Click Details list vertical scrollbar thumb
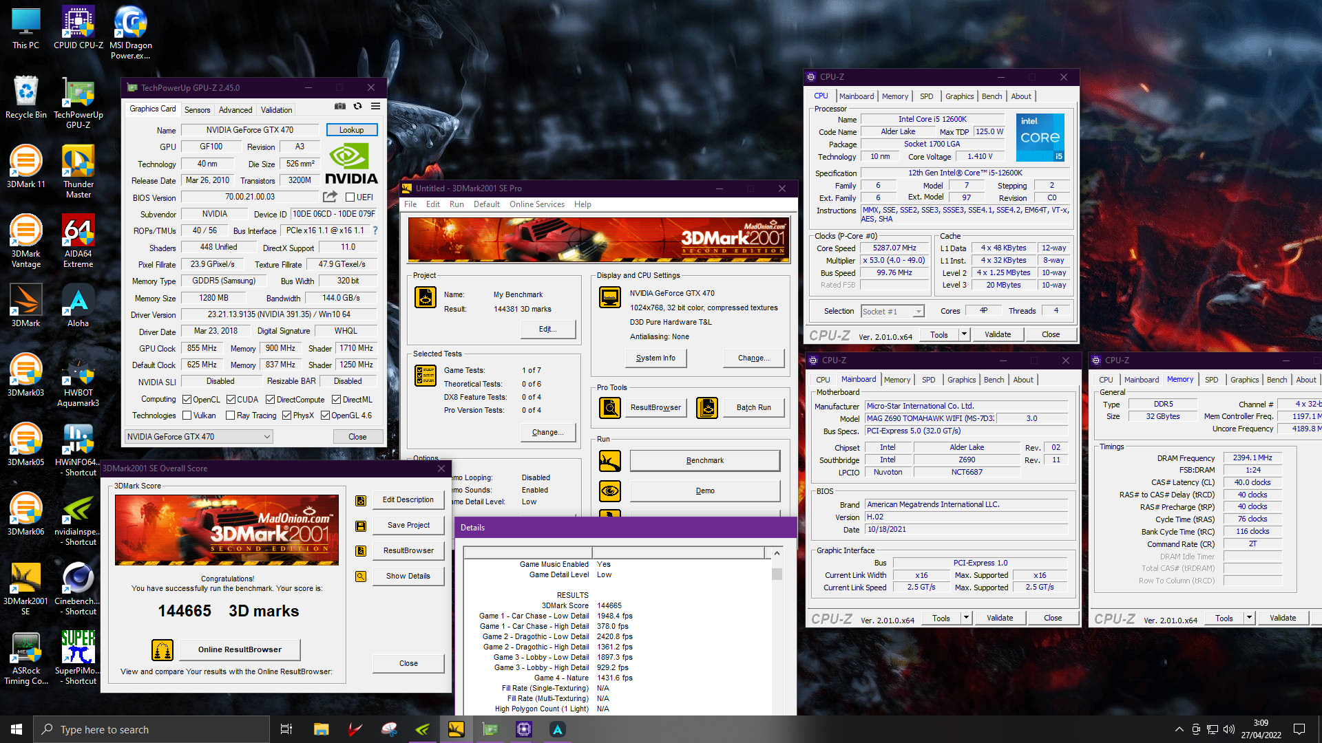Screen dimensions: 1322x743 coord(777,574)
